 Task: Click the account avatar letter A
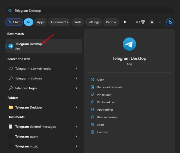pyautogui.click(x=152, y=22)
